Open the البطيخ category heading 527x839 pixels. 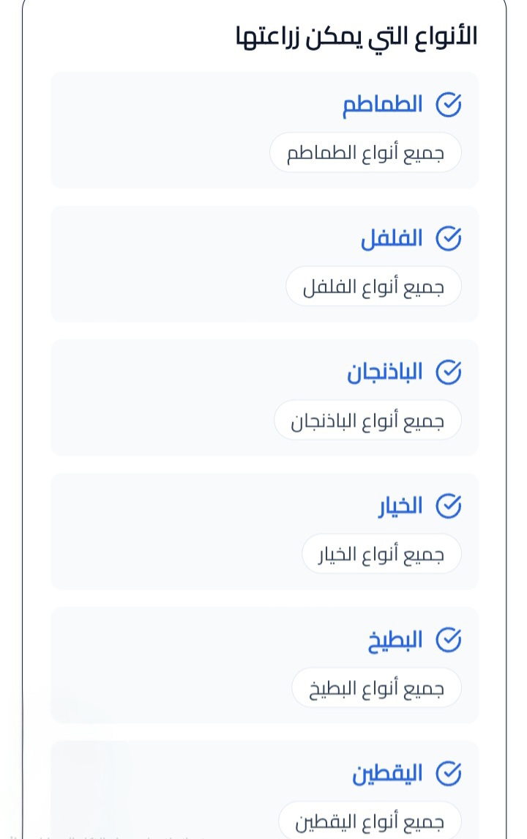click(x=395, y=640)
